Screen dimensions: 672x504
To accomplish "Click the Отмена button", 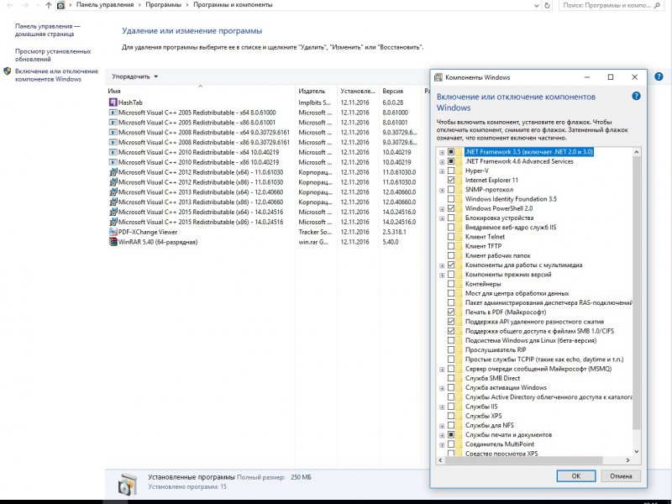I will click(621, 475).
